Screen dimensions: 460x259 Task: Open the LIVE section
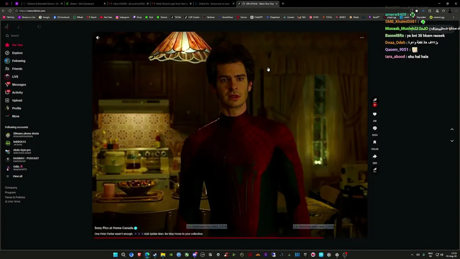[12, 77]
